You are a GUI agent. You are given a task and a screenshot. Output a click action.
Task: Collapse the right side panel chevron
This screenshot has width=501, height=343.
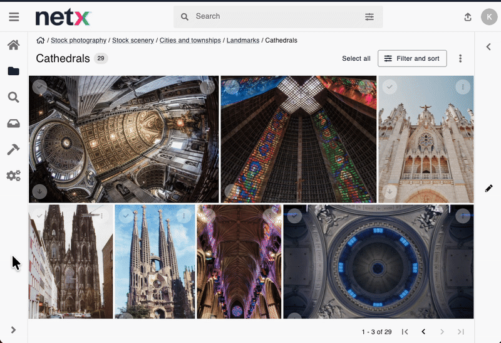(x=488, y=46)
